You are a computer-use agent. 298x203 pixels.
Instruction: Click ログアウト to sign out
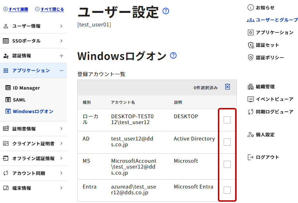263,157
